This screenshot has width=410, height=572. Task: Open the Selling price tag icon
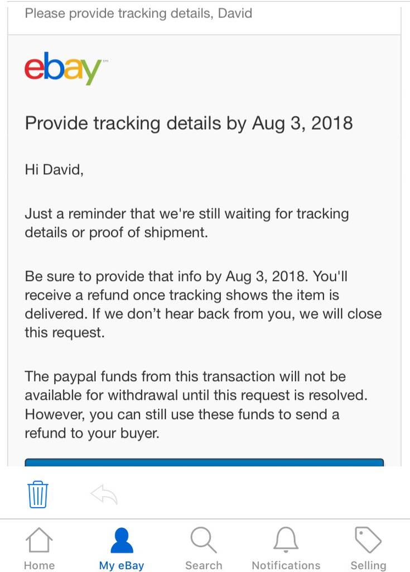point(368,540)
